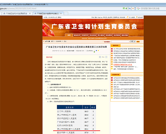Click the red highlighted link in 最新信息

[x=123, y=65]
